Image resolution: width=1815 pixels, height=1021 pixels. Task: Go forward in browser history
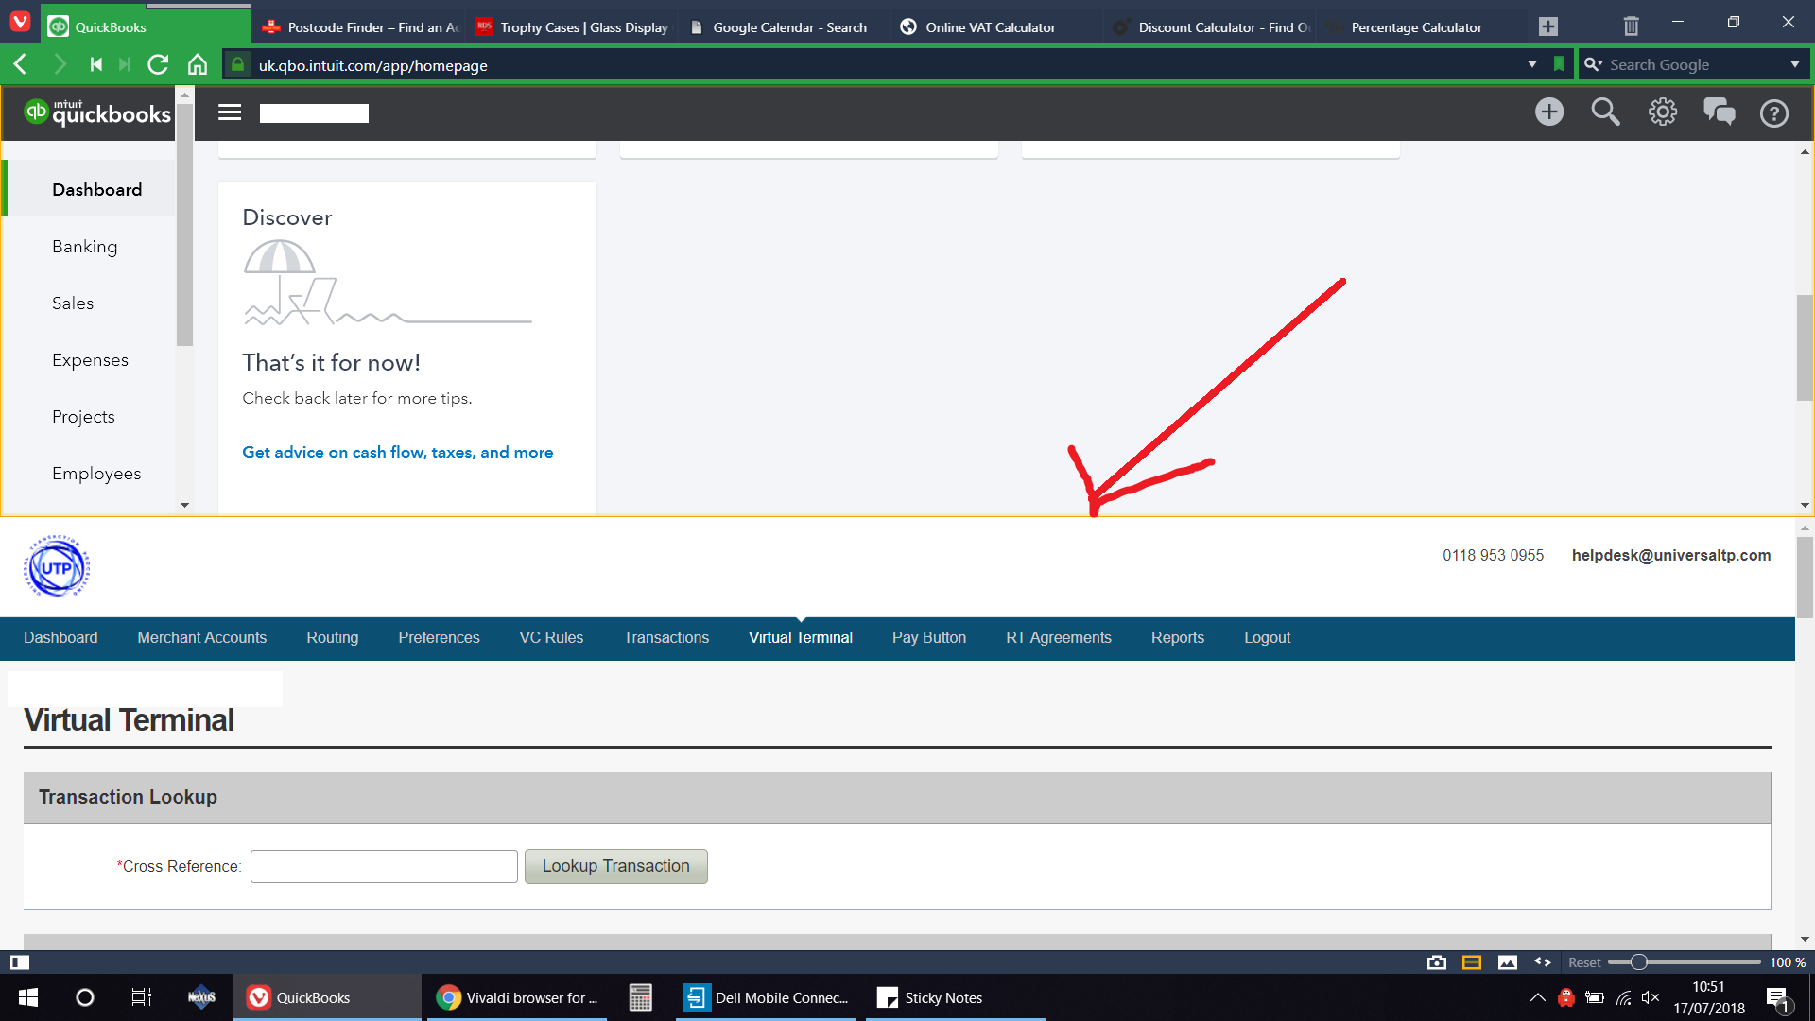click(60, 64)
